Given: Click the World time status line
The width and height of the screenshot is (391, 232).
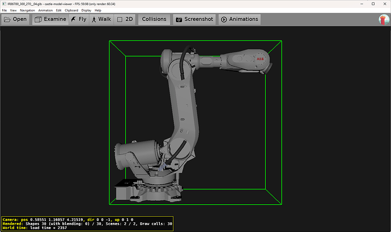Looking at the screenshot, I should (x=35, y=228).
